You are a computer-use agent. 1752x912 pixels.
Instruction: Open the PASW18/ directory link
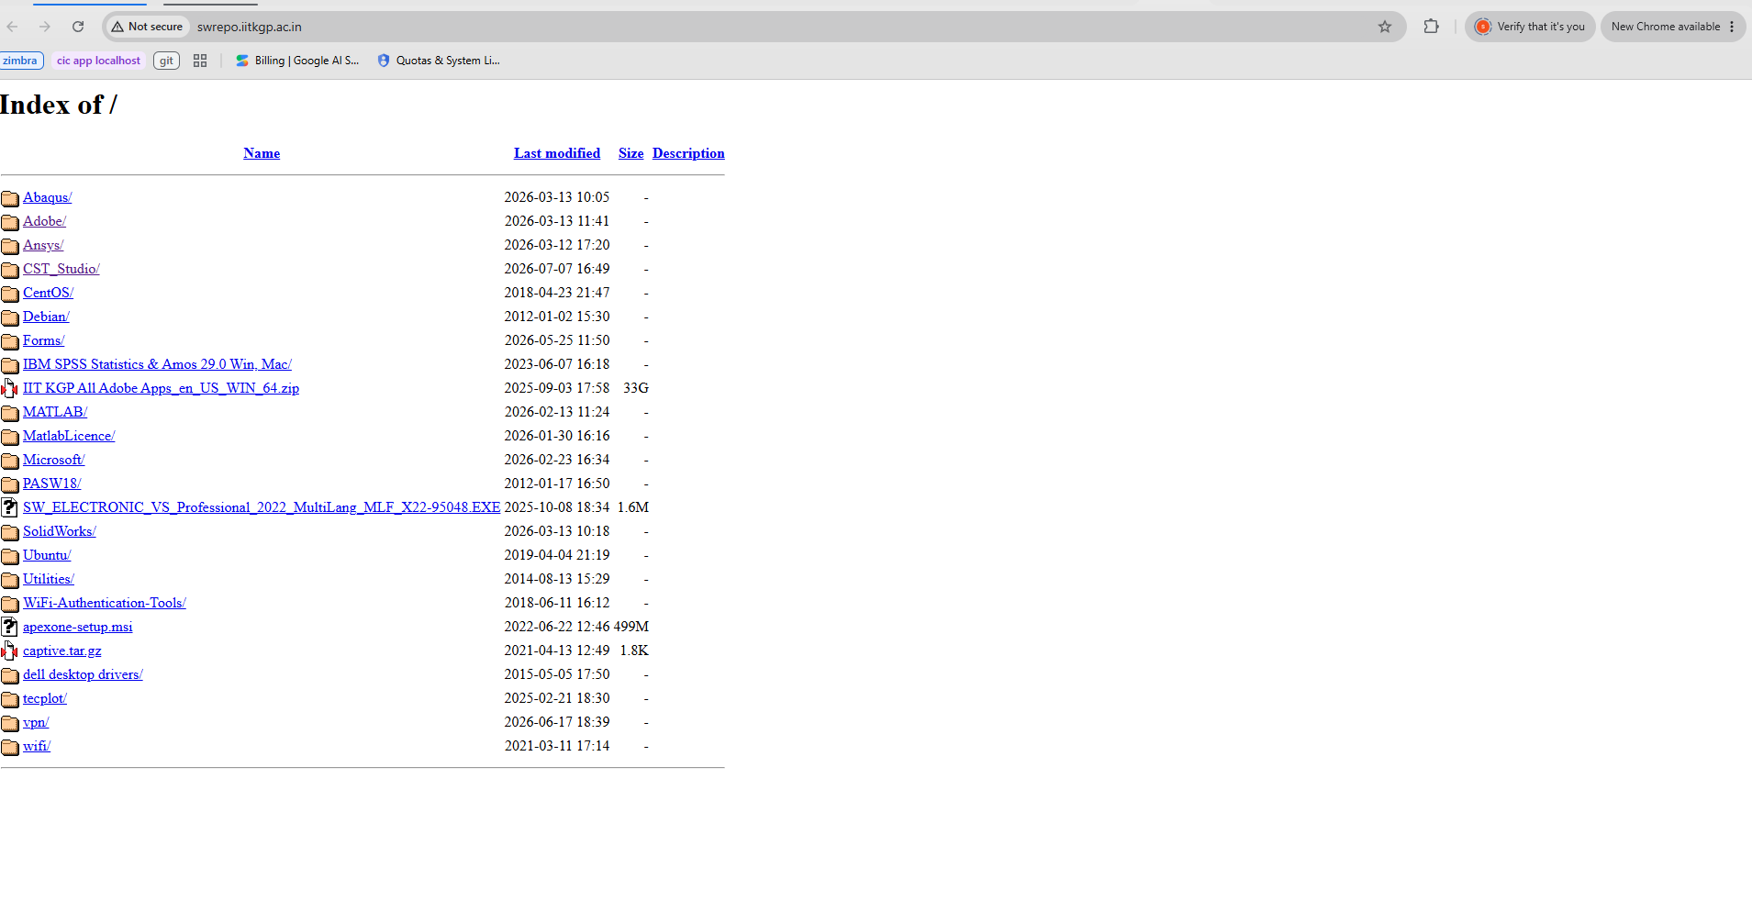pyautogui.click(x=51, y=484)
